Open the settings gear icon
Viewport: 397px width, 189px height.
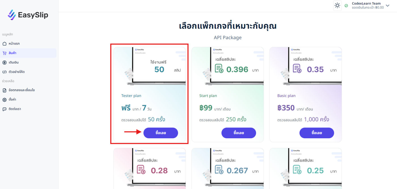[4, 100]
